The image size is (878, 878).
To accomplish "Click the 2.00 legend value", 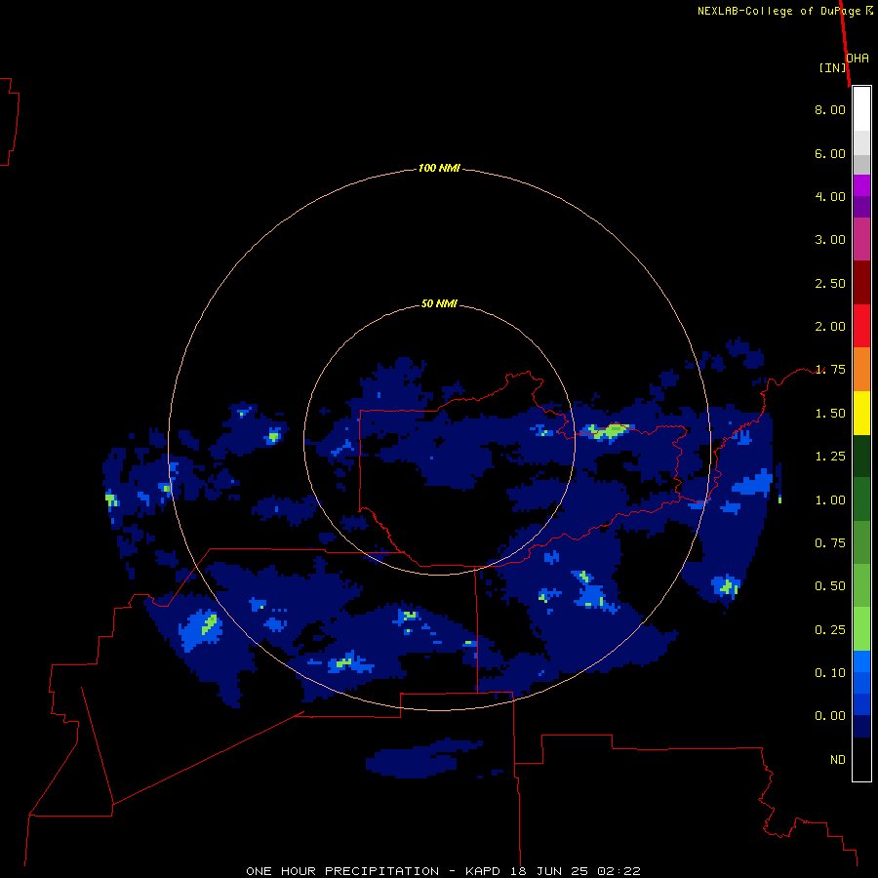I will pyautogui.click(x=830, y=327).
